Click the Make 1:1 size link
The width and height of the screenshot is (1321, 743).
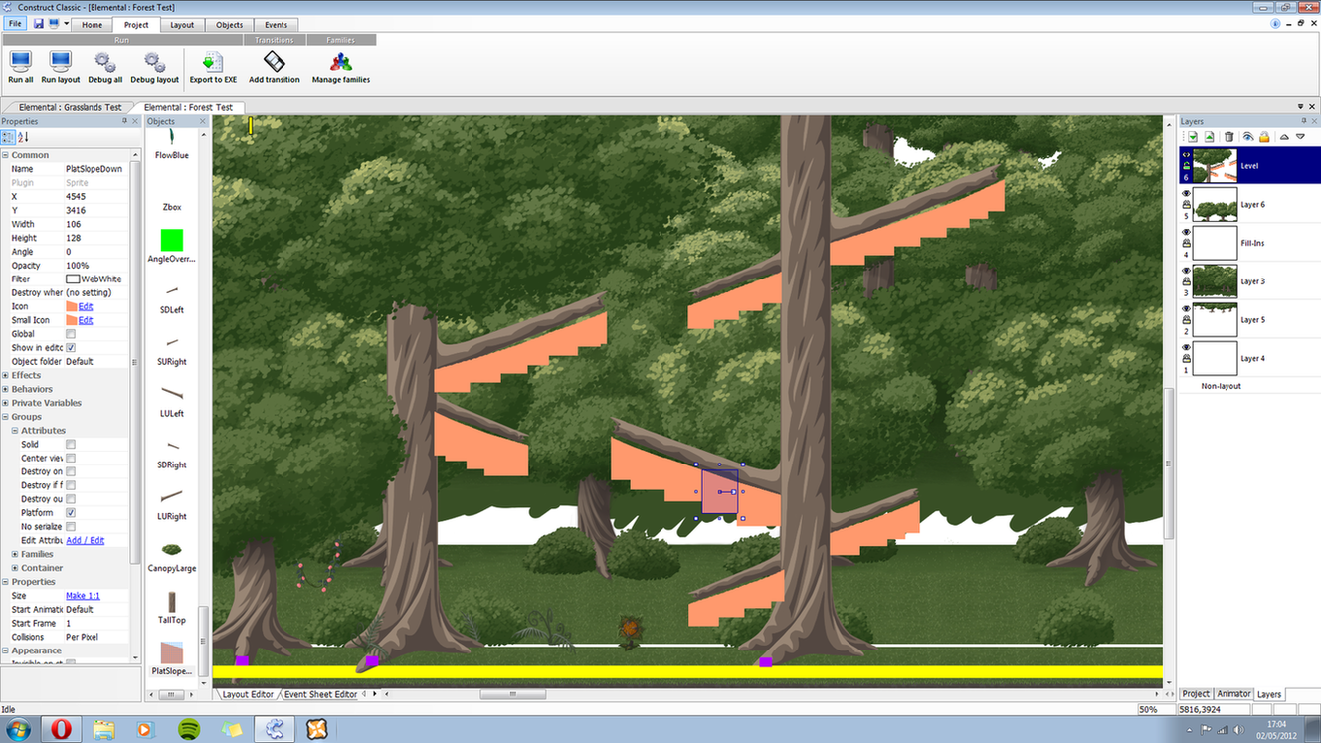coord(83,595)
